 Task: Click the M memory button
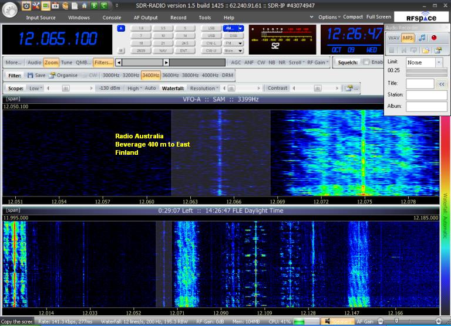121,50
